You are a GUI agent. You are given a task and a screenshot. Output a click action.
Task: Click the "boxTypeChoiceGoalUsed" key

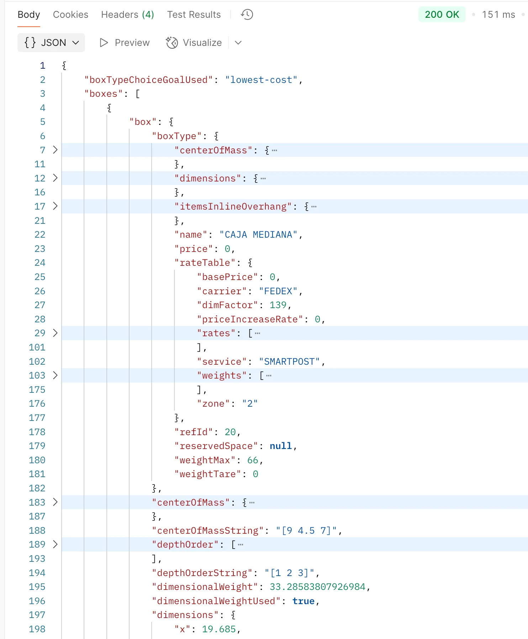click(148, 80)
